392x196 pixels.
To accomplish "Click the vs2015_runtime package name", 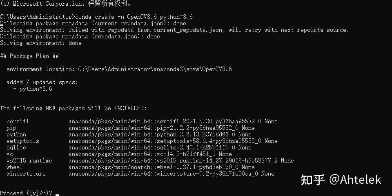I will coord(29,160).
